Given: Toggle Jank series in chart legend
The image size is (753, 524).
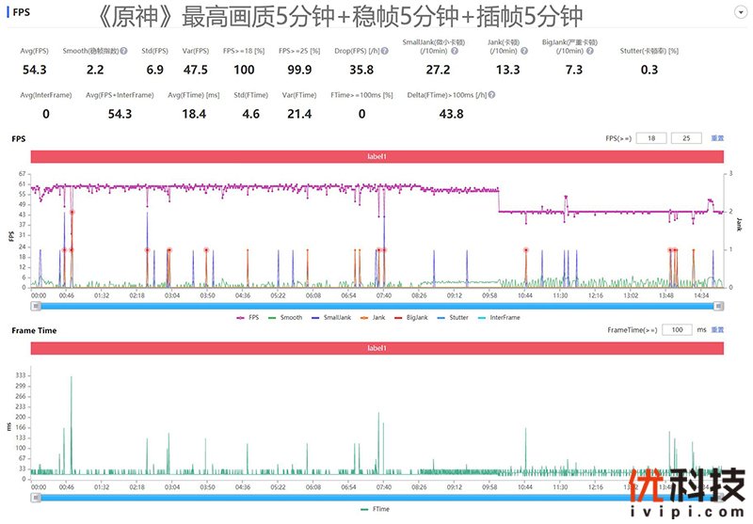Looking at the screenshot, I should click(373, 318).
